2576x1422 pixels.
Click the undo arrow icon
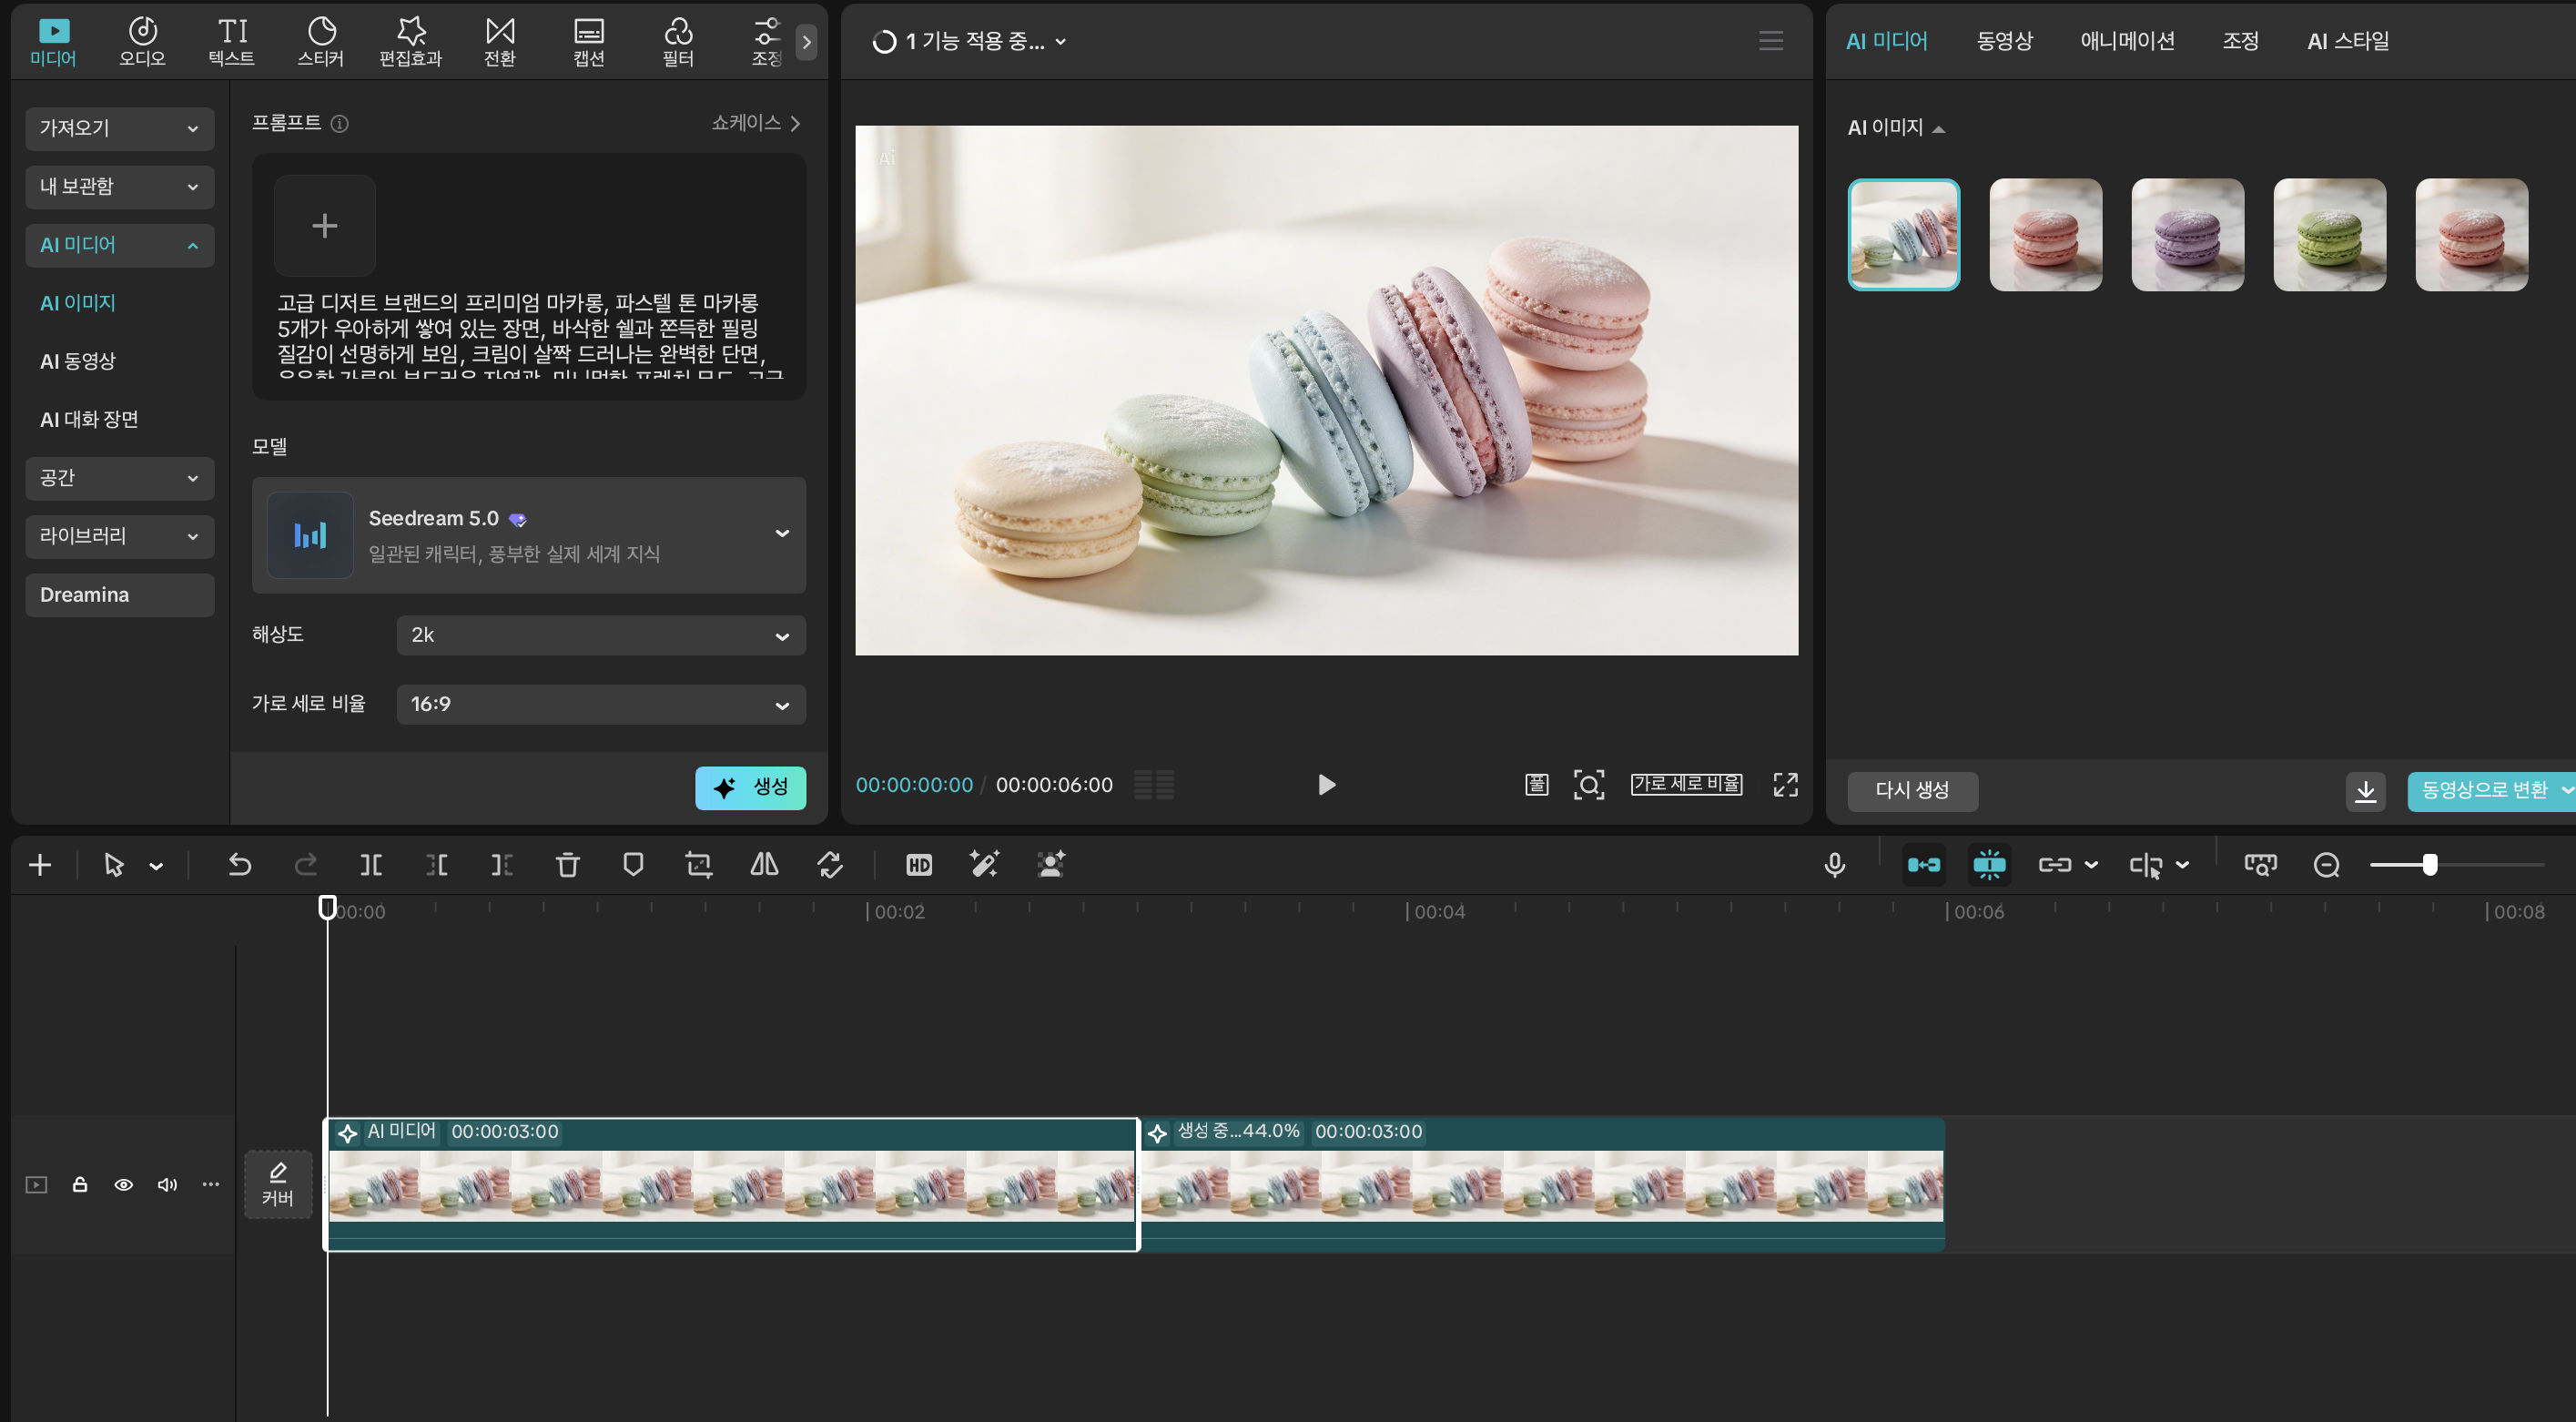pos(239,865)
